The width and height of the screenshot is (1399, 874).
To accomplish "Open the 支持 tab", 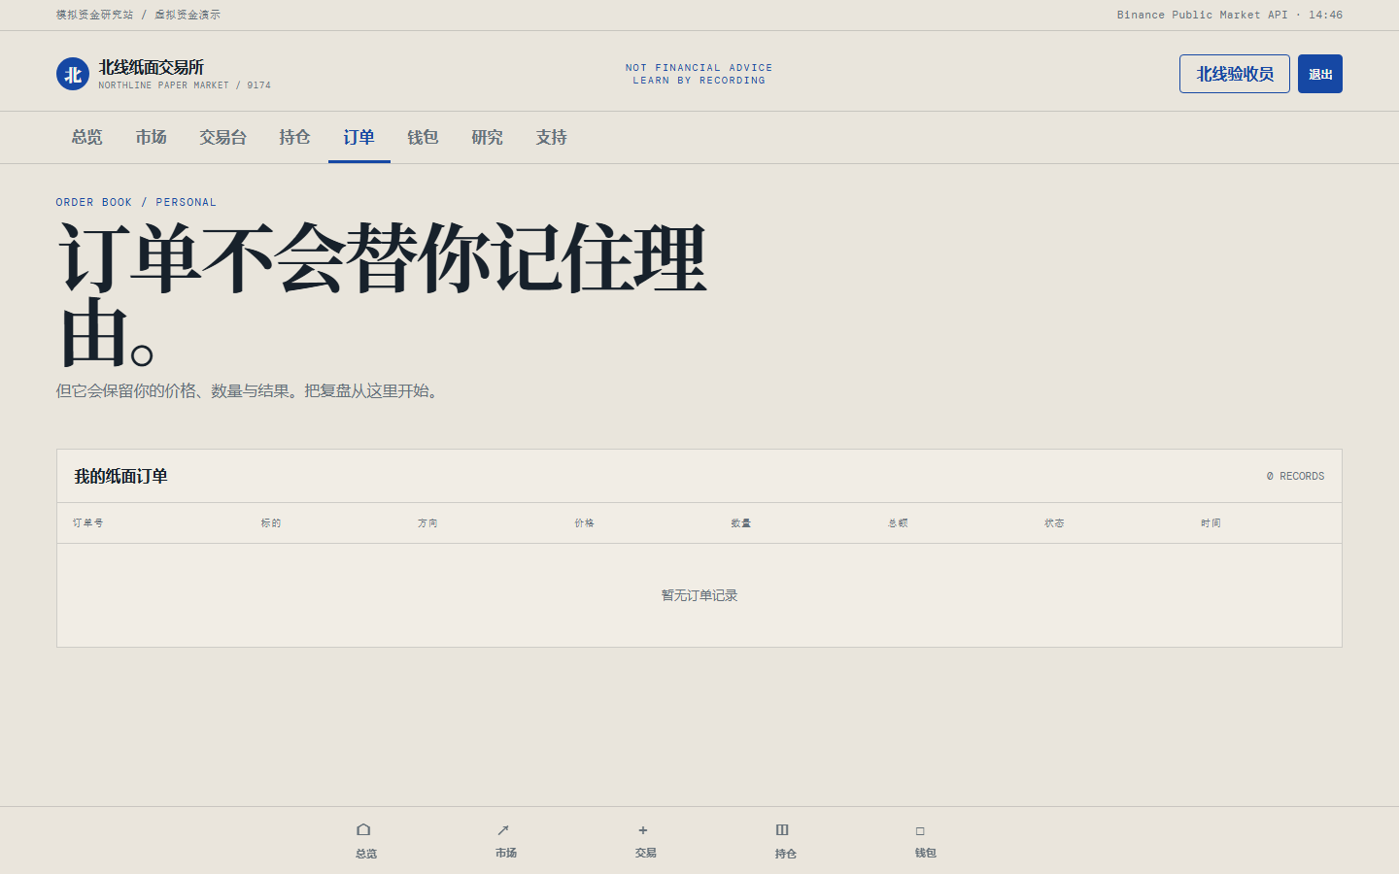I will 551,137.
